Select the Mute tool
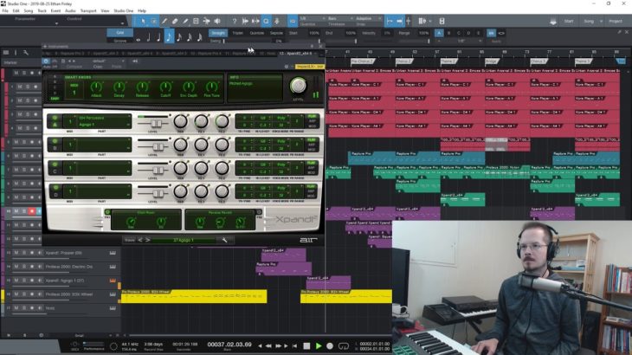 196,21
